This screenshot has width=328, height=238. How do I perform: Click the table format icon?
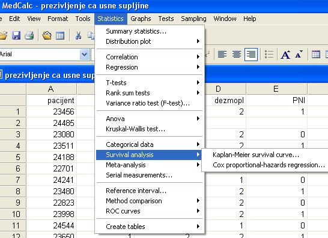tap(316, 55)
